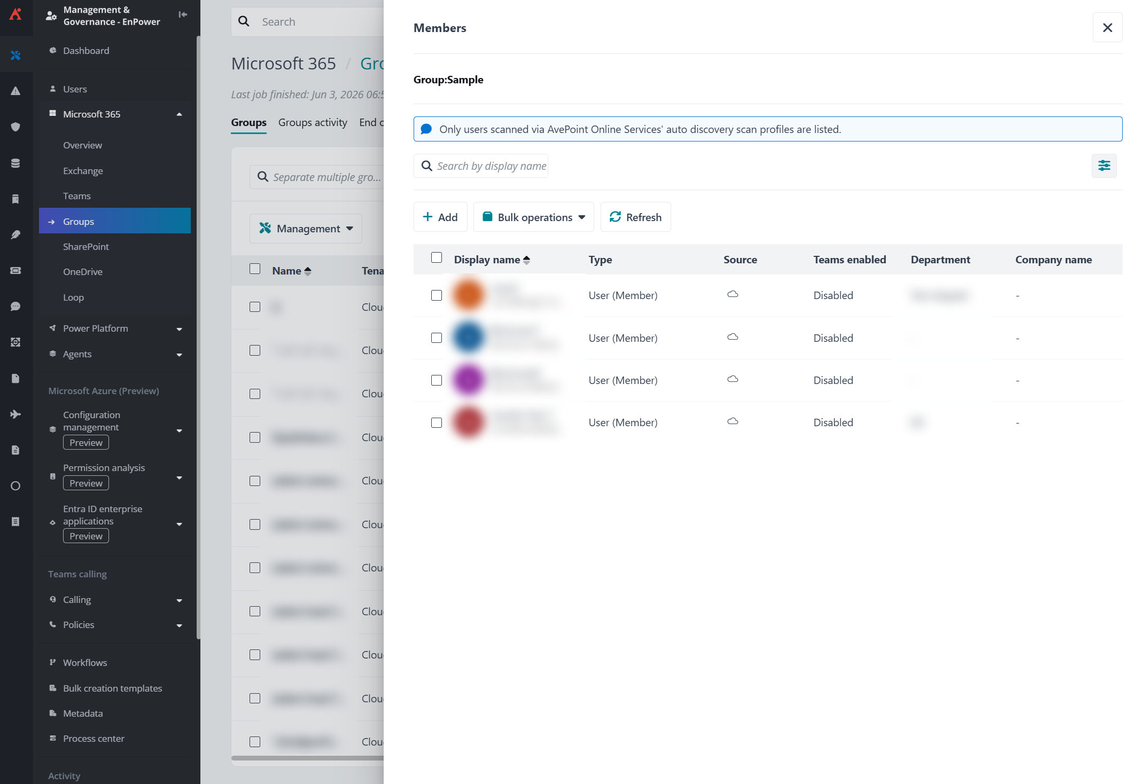1135x784 pixels.
Task: Switch to the Groups tab
Action: pyautogui.click(x=248, y=122)
